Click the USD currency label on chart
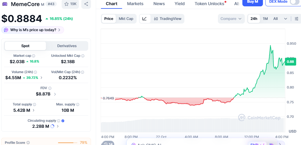Image resolution: width=301 pixels, height=145 pixels. point(293,131)
